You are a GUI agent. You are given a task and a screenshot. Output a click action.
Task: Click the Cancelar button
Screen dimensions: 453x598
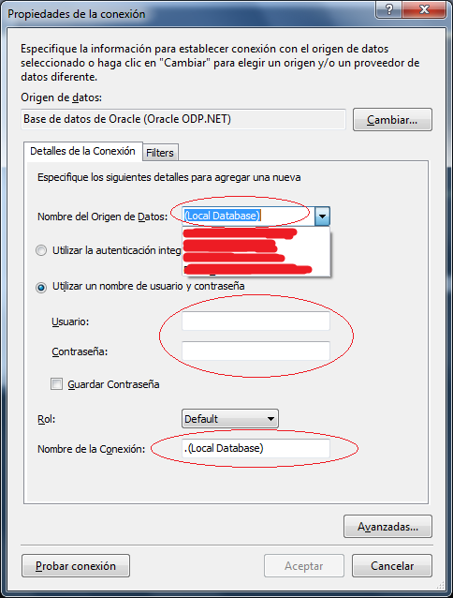point(392,566)
